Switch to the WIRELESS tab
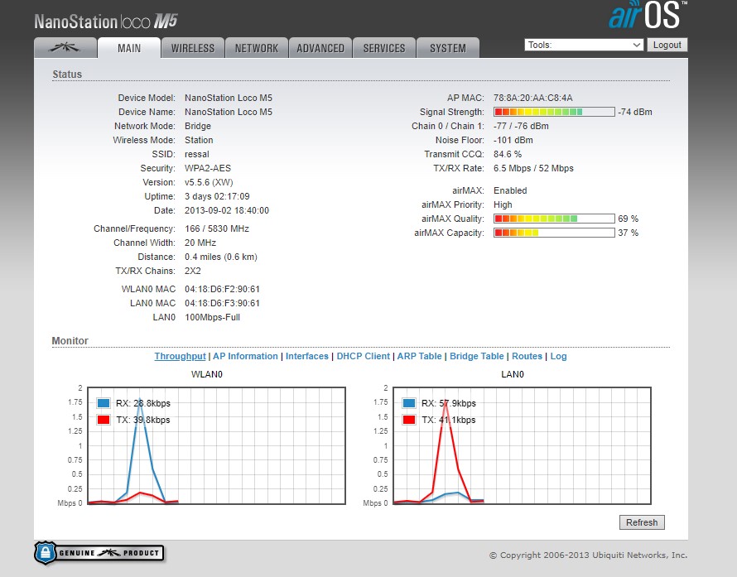Screen dimensions: 737x577 [193, 48]
